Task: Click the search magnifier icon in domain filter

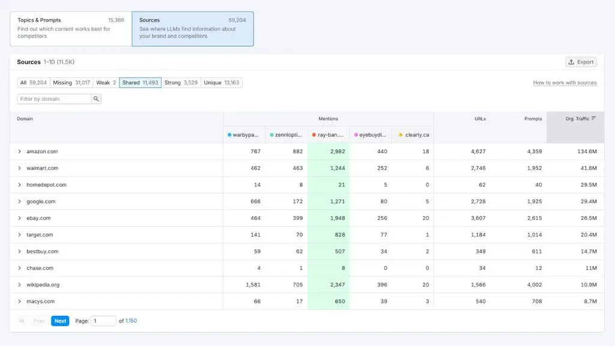Action: 96,99
